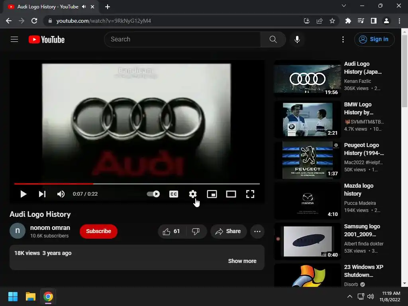Close the Audi Logo History tab

coord(92,7)
